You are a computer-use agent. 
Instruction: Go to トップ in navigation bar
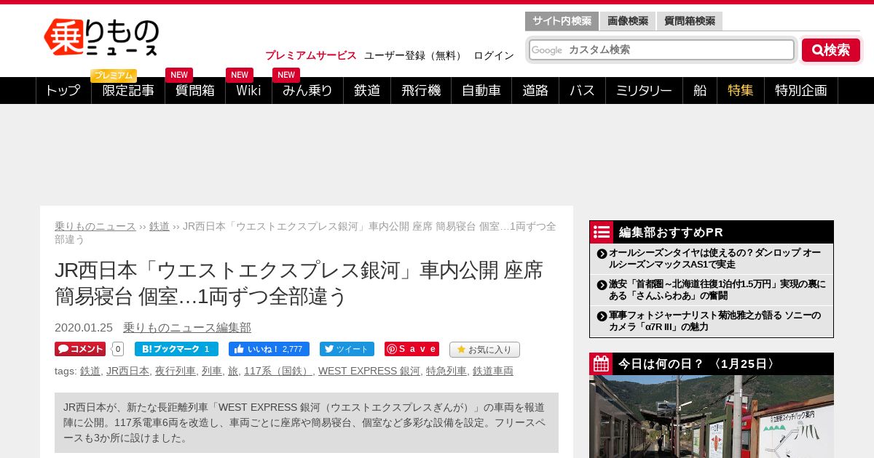[63, 90]
